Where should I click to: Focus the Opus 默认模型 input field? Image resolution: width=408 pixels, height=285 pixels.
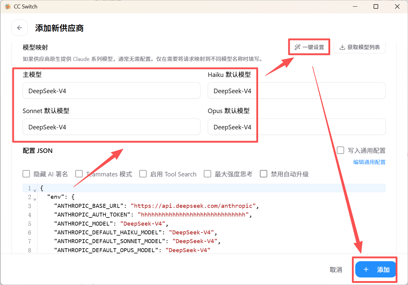pos(297,127)
